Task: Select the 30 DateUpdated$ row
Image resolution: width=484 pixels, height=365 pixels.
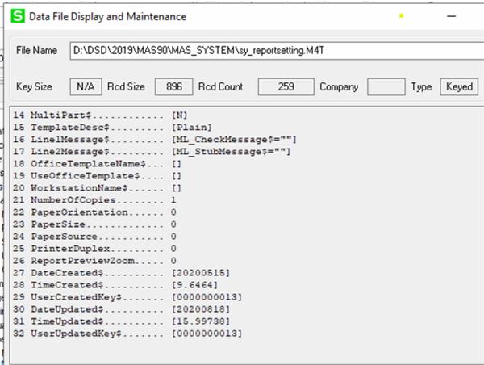Action: pos(121,309)
